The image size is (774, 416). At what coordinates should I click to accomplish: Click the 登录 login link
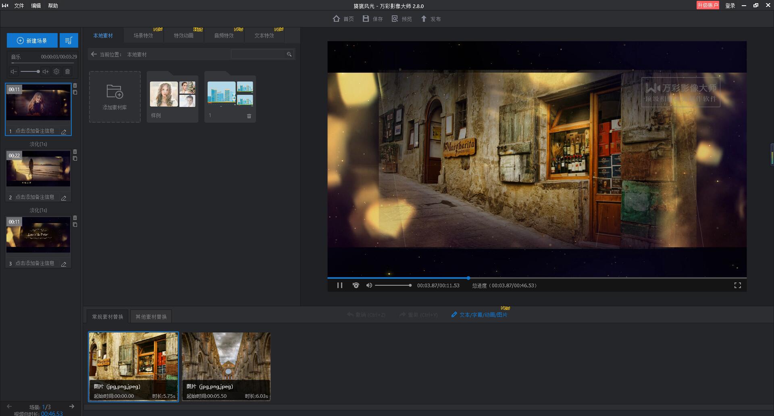[x=730, y=6]
